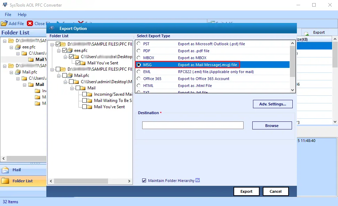Choose the MBOX radio button

click(x=139, y=58)
